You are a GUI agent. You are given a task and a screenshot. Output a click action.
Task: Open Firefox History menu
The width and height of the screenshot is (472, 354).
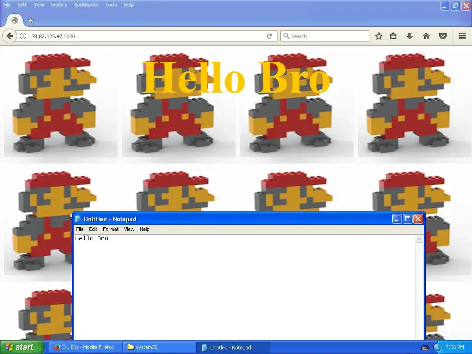tap(59, 5)
